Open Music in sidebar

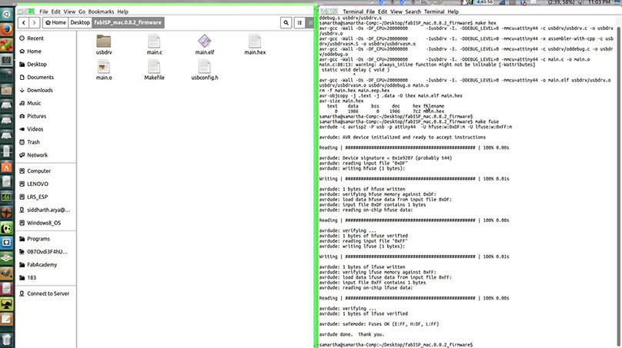45,103
